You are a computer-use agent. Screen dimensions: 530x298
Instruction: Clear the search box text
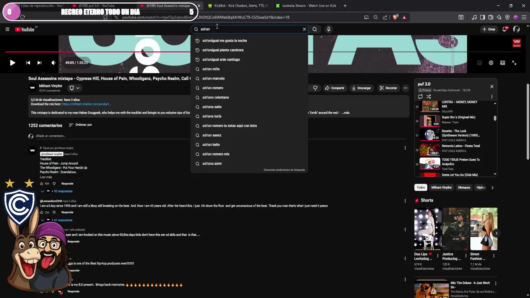[304, 29]
